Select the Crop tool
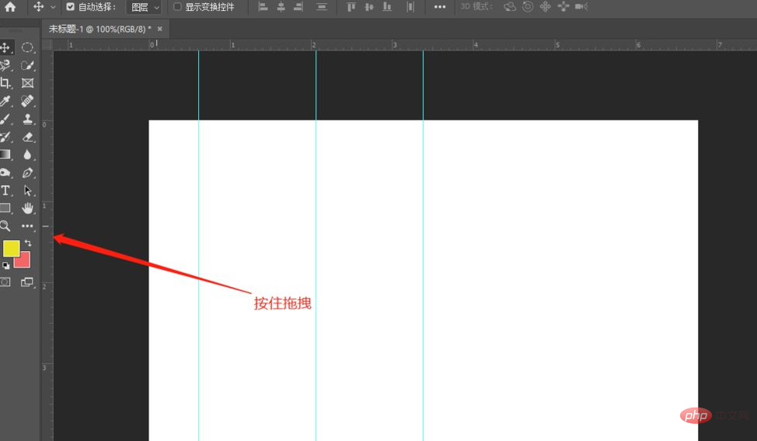 (x=5, y=83)
